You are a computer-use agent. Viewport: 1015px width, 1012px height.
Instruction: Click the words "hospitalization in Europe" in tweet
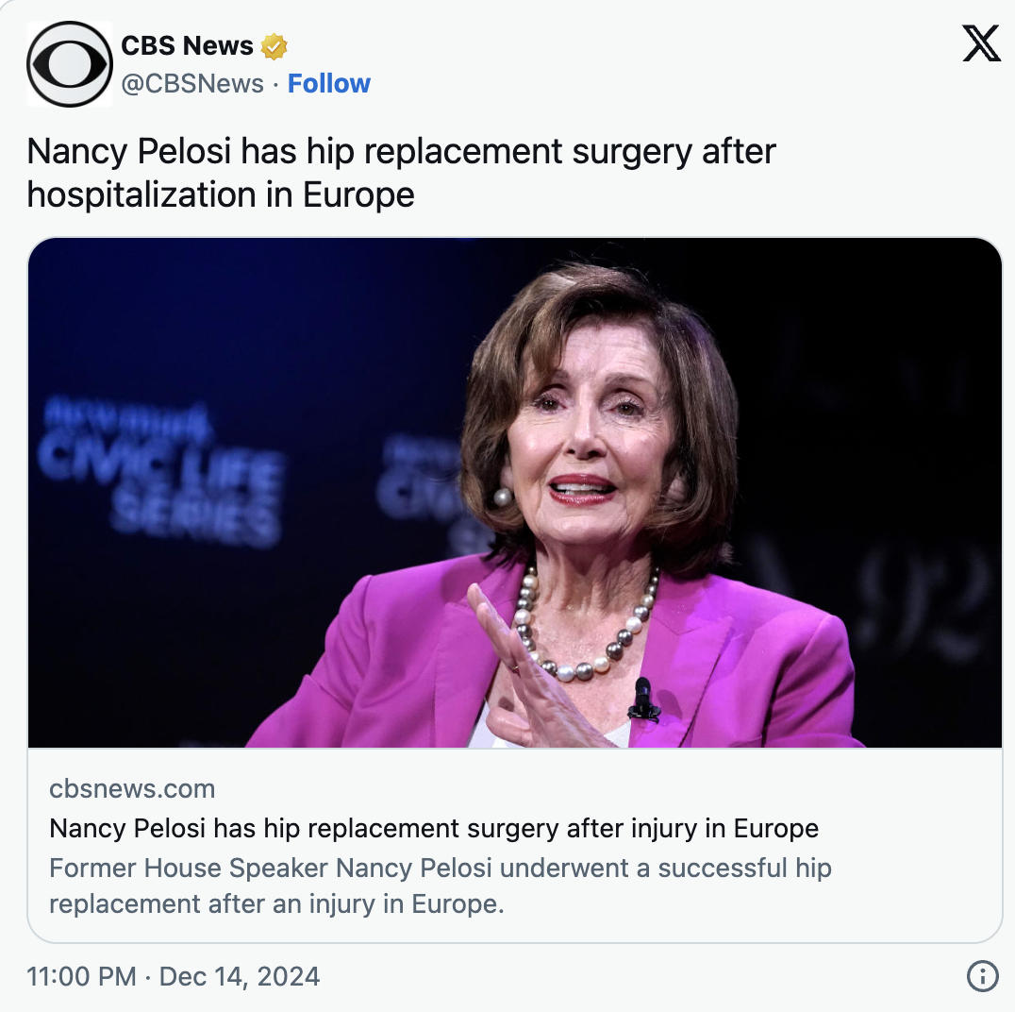[x=221, y=194]
